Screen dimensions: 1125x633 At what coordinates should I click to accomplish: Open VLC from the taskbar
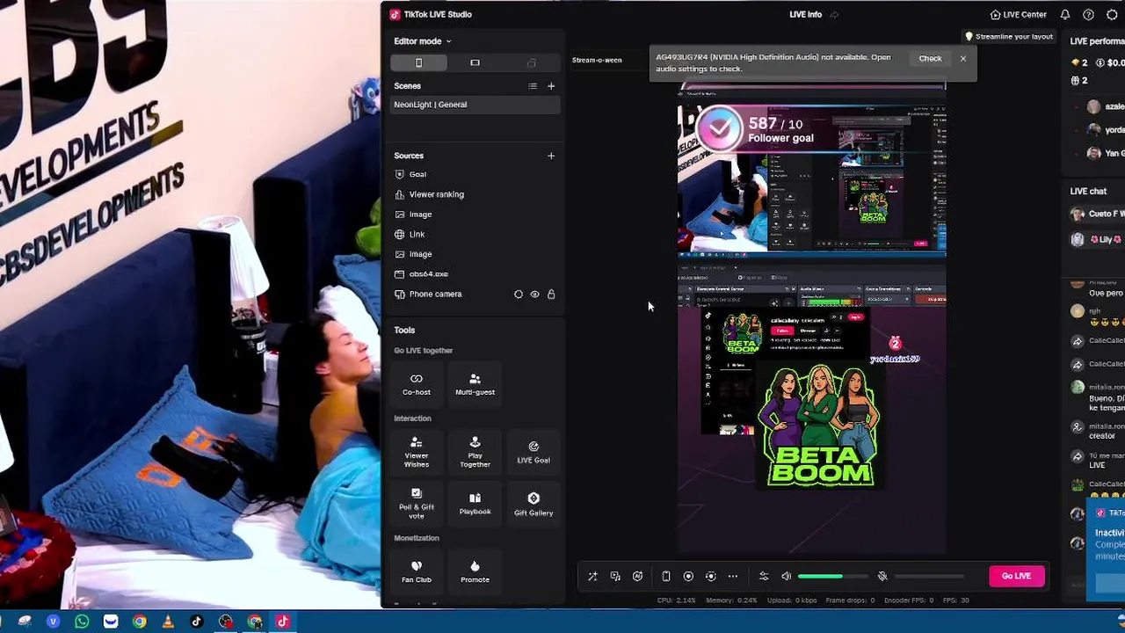[168, 622]
